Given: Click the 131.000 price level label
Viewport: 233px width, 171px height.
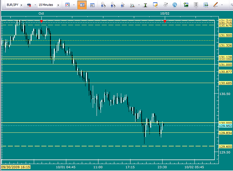Looking at the screenshot, I should coord(226,65).
